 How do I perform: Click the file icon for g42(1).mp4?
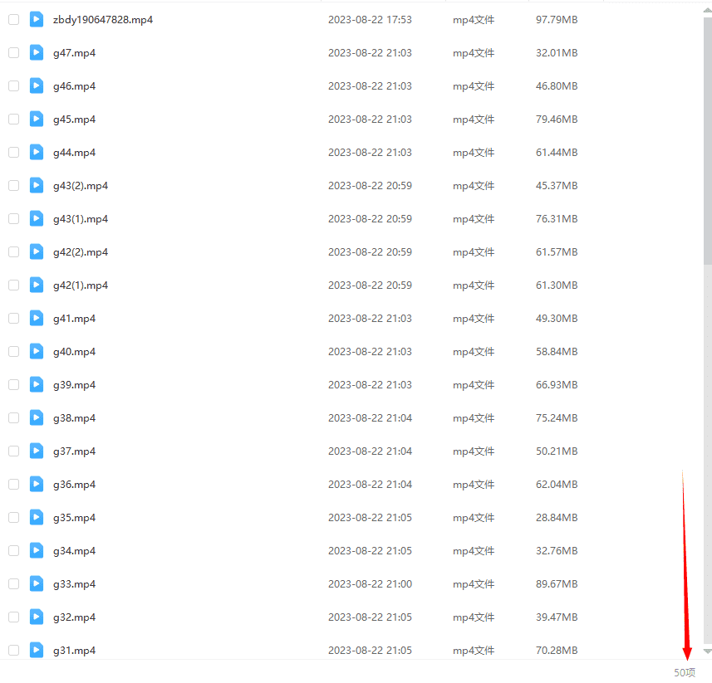tap(37, 285)
